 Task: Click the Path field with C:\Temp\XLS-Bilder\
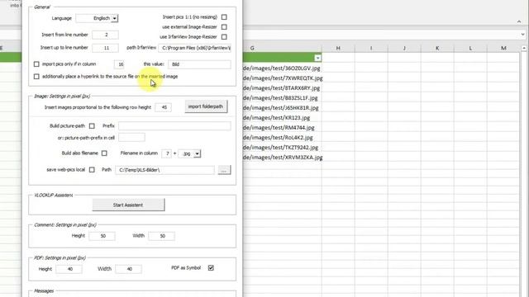pos(164,170)
